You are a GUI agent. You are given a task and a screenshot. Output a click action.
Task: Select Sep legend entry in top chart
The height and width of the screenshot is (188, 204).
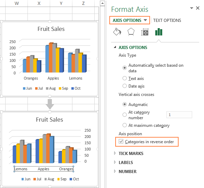63,88
